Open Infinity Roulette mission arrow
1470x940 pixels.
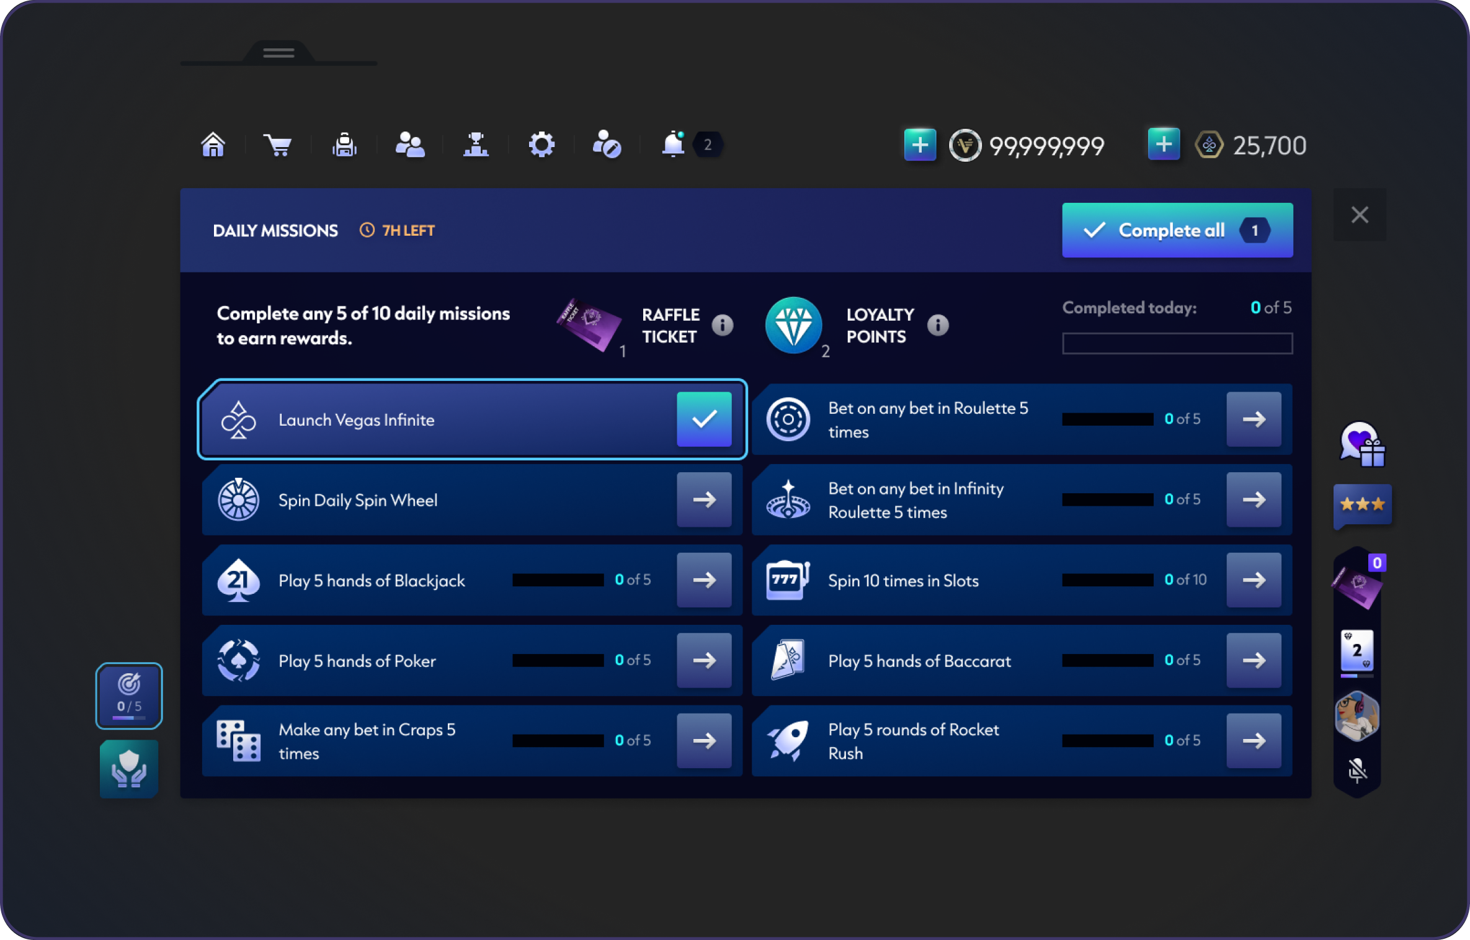pyautogui.click(x=1254, y=499)
